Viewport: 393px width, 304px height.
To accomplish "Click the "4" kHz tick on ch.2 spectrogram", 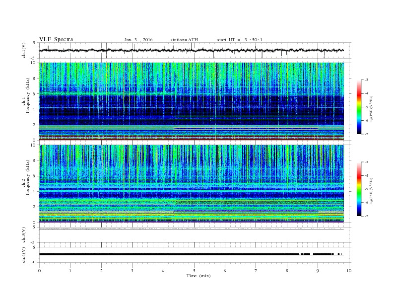I will pos(34,191).
